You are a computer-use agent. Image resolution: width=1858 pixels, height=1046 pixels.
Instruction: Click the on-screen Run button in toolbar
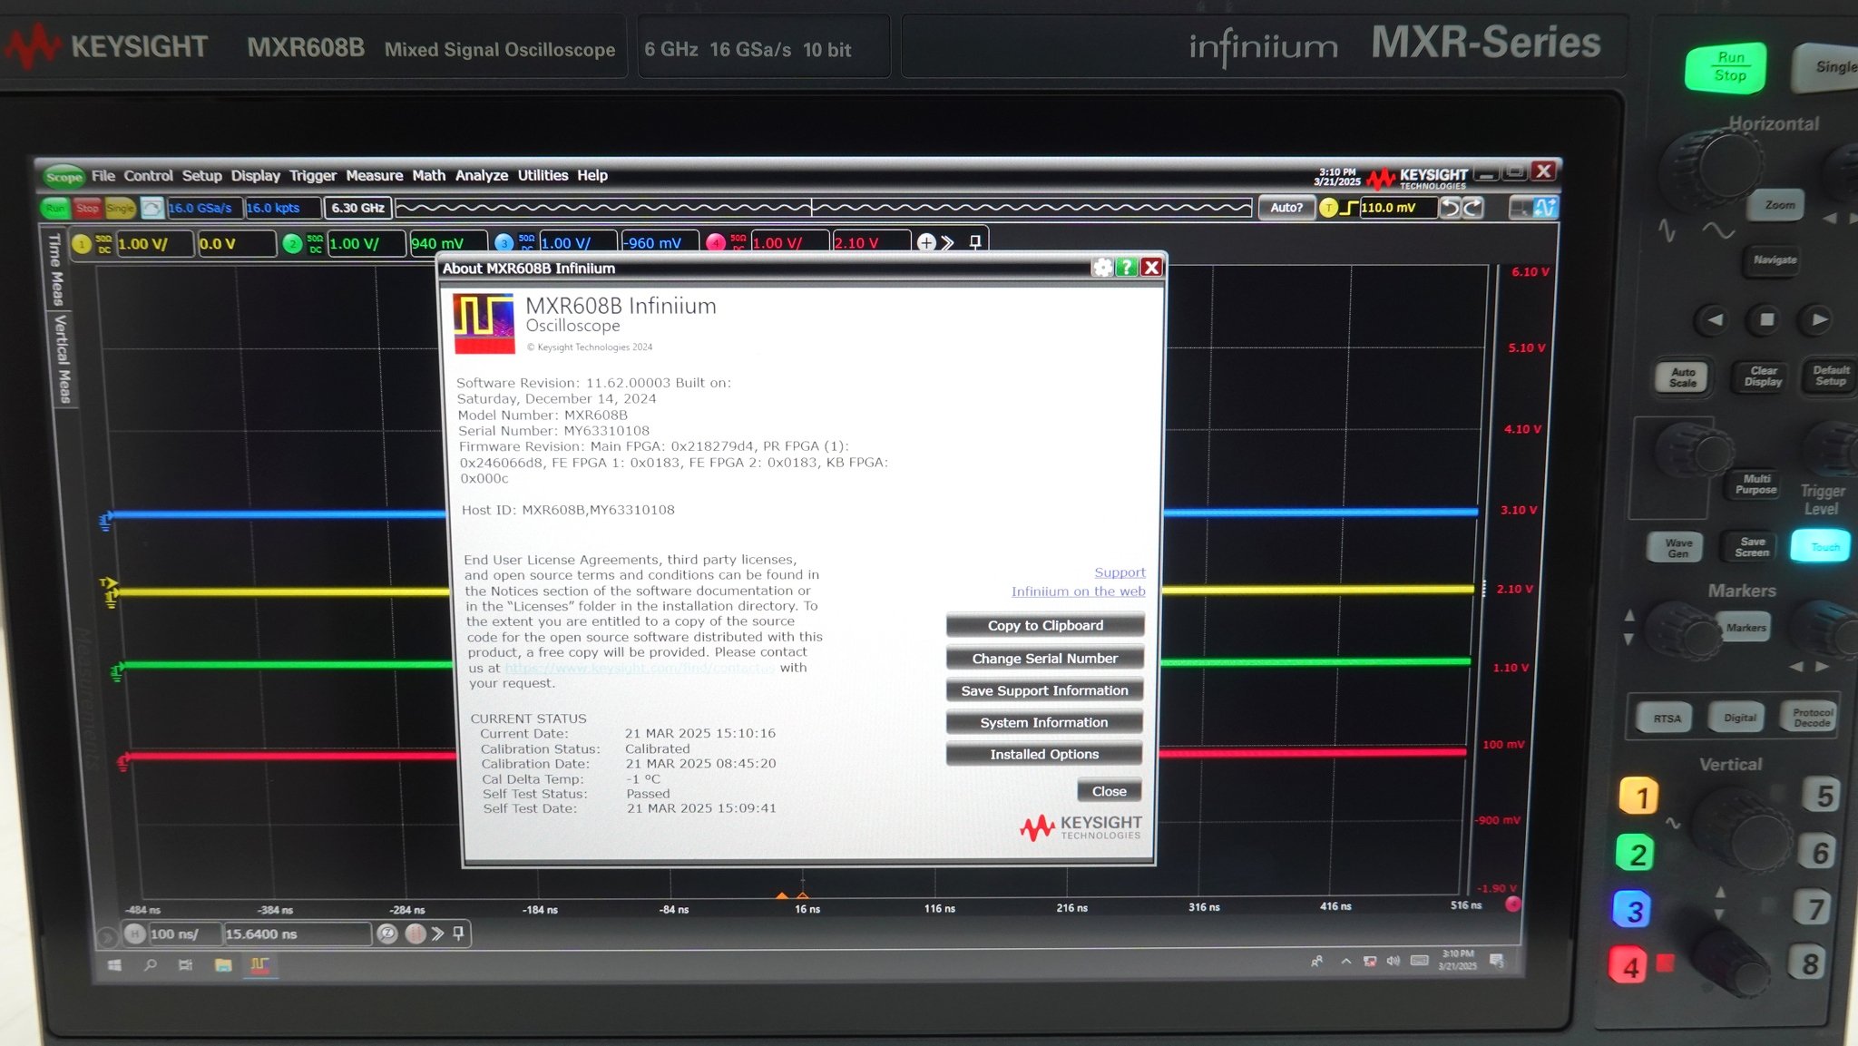pyautogui.click(x=55, y=209)
